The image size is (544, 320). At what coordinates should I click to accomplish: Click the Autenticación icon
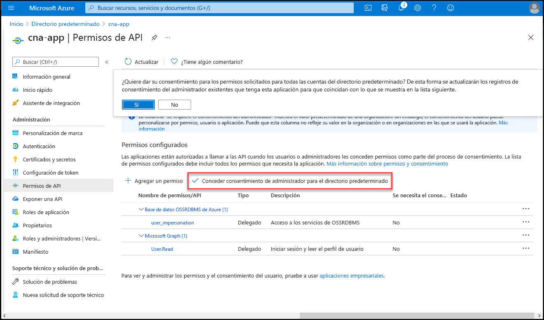click(15, 146)
